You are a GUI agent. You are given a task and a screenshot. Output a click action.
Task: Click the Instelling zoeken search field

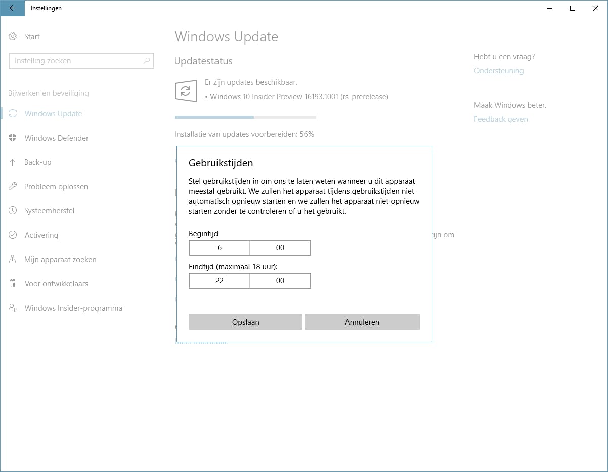pos(81,61)
